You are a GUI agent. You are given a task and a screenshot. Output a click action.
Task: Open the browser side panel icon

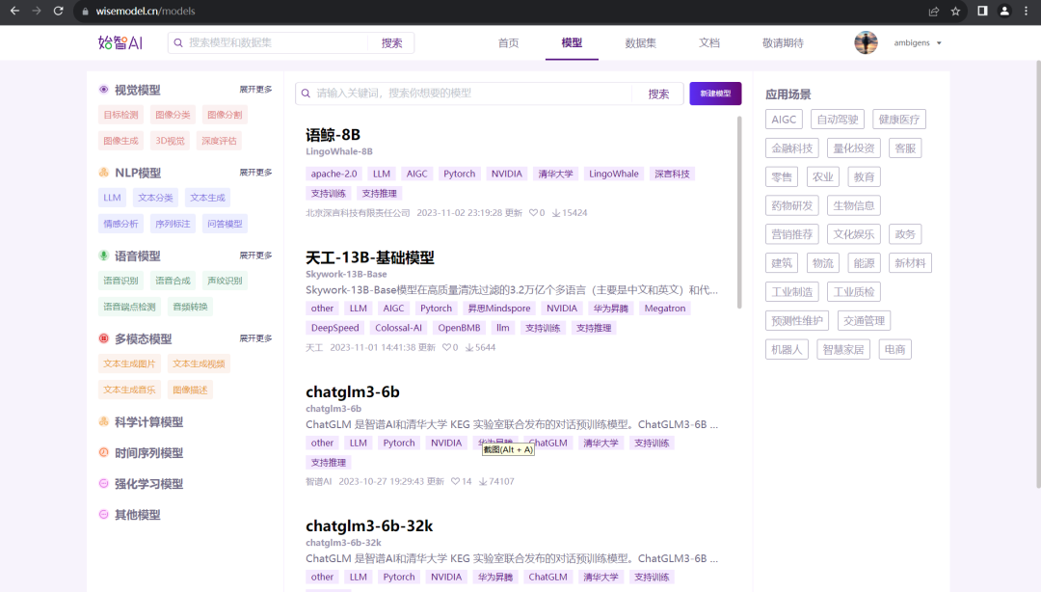982,11
